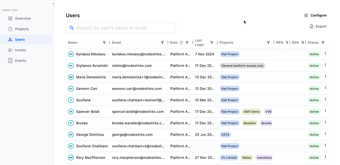
Task: Open the Projects column filter
Action: pyautogui.click(x=268, y=43)
